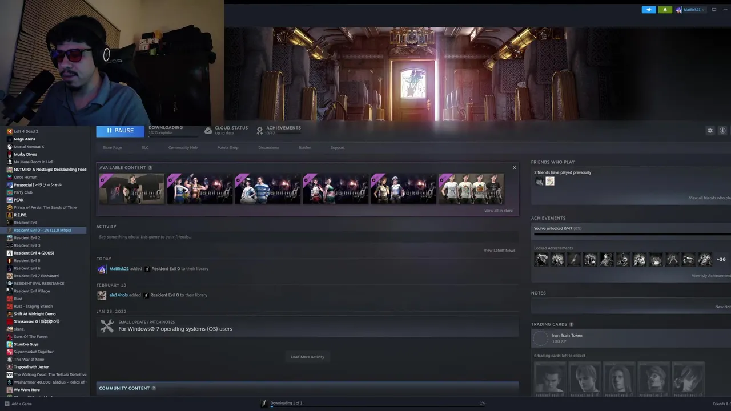Open the game info icon
Screen dimensions: 731x411
[x=722, y=131]
